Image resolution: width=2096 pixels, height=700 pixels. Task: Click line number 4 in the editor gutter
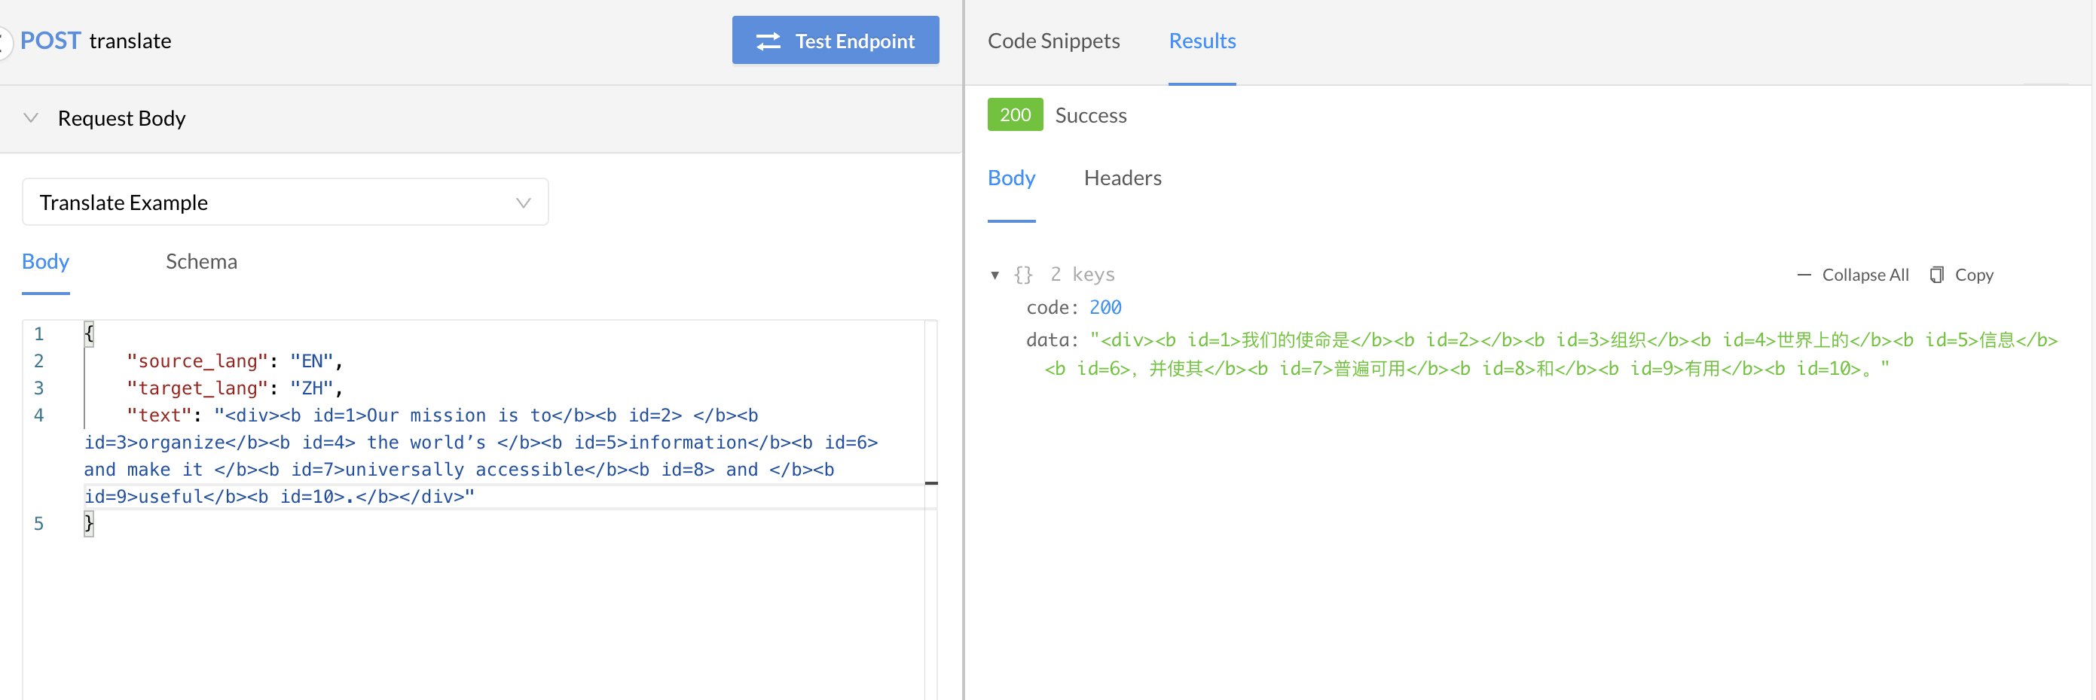click(38, 415)
